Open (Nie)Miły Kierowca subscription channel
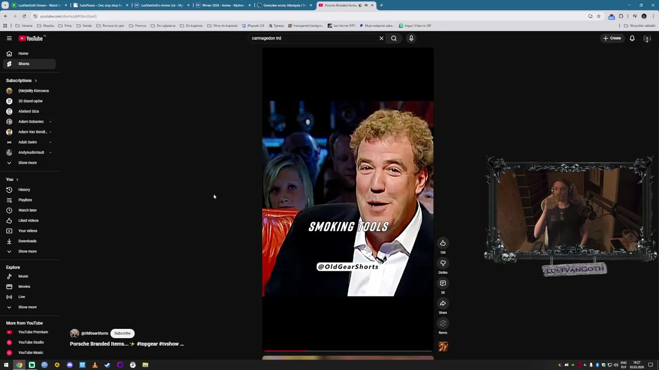This screenshot has width=659, height=370. (29, 91)
